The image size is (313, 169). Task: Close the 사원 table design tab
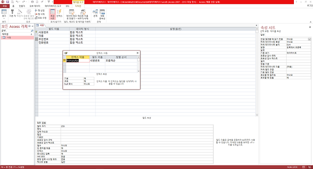256,25
